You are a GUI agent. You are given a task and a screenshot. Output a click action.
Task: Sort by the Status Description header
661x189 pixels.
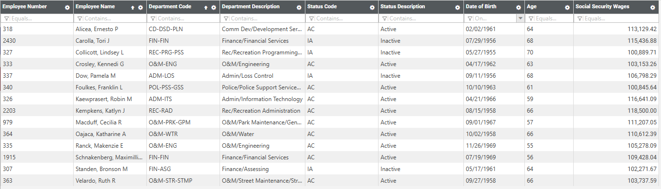click(x=402, y=7)
